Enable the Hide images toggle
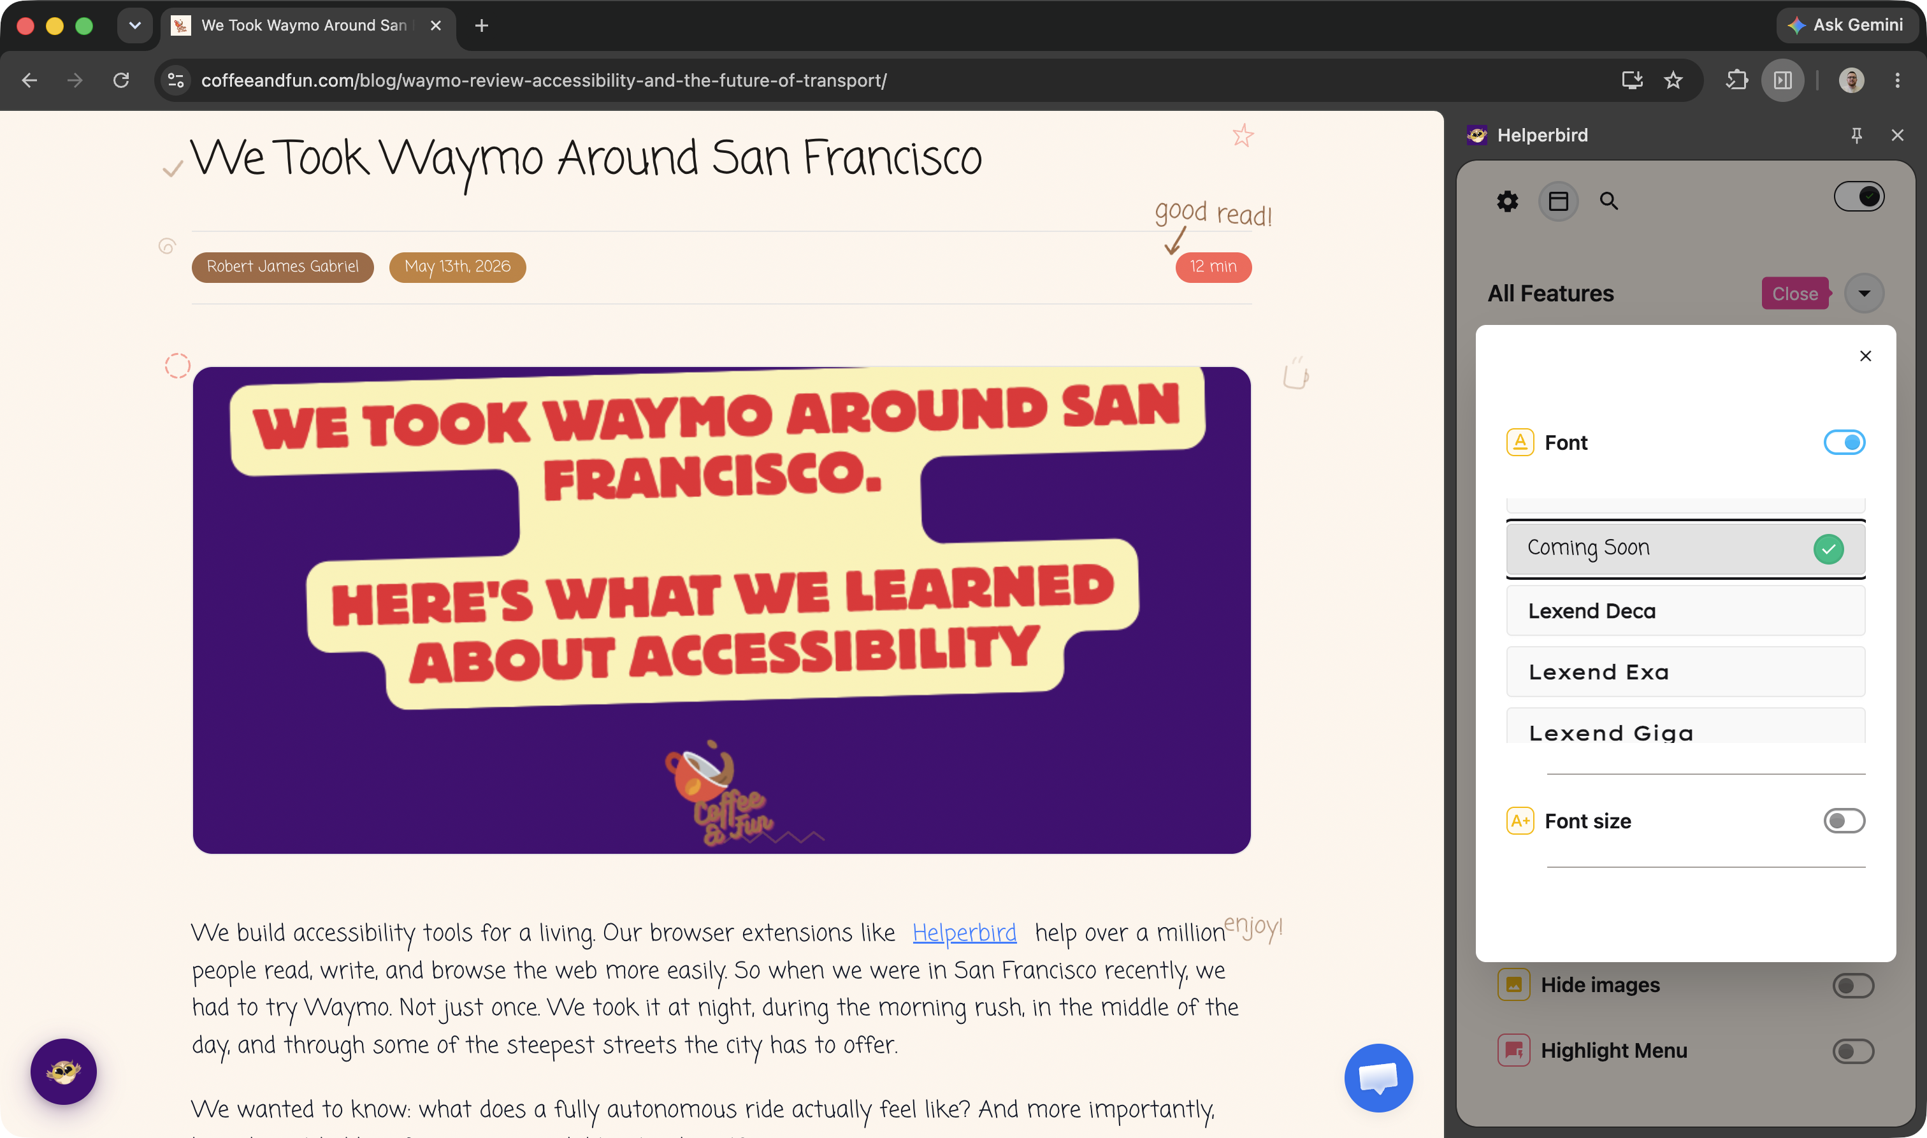Image resolution: width=1927 pixels, height=1138 pixels. [1852, 986]
